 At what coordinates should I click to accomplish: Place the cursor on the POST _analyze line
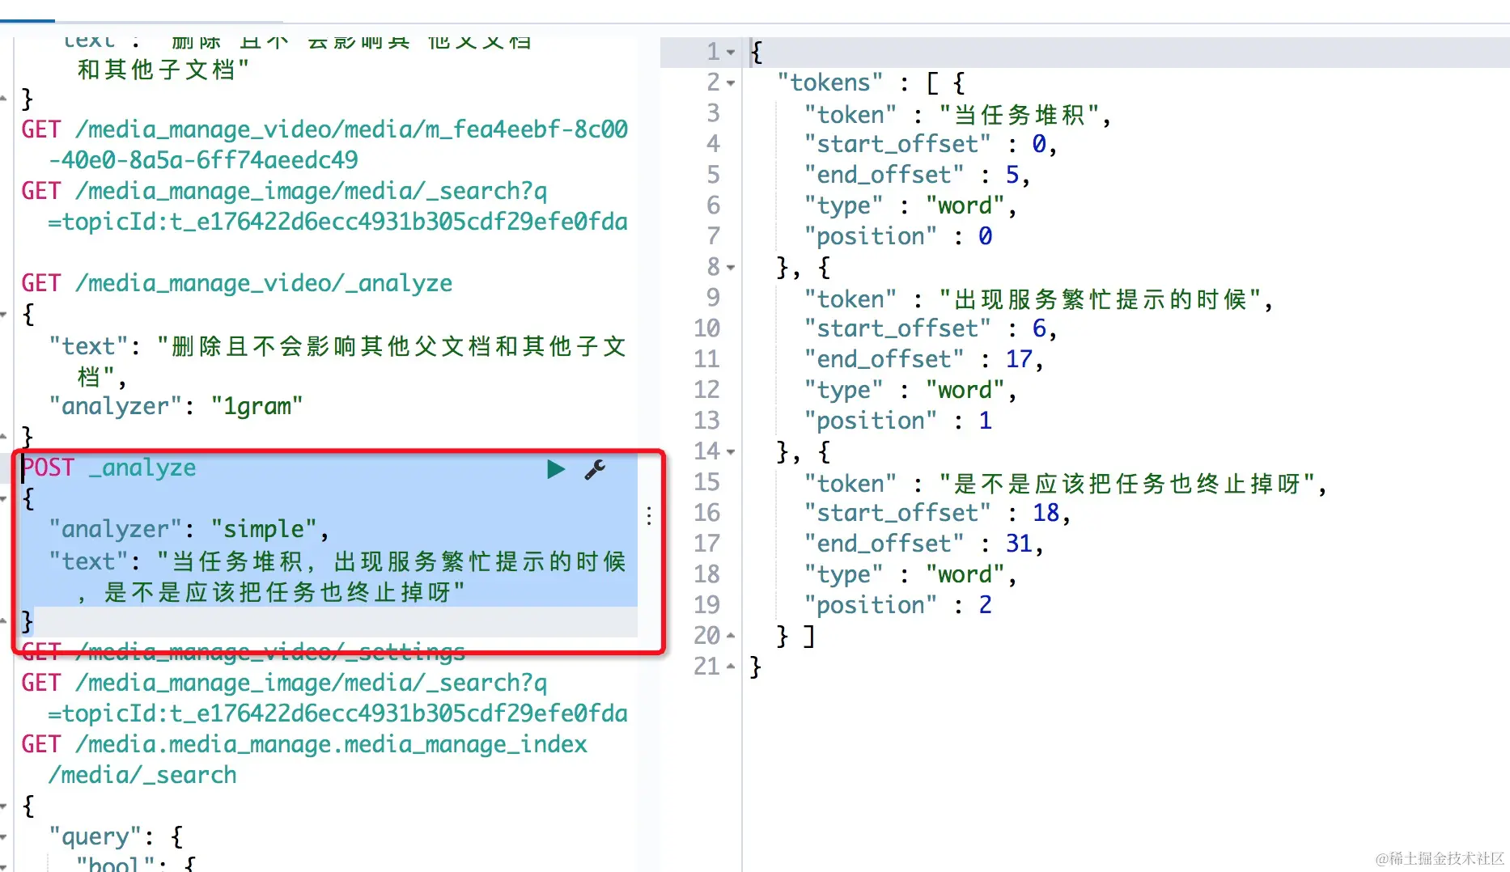(x=109, y=468)
